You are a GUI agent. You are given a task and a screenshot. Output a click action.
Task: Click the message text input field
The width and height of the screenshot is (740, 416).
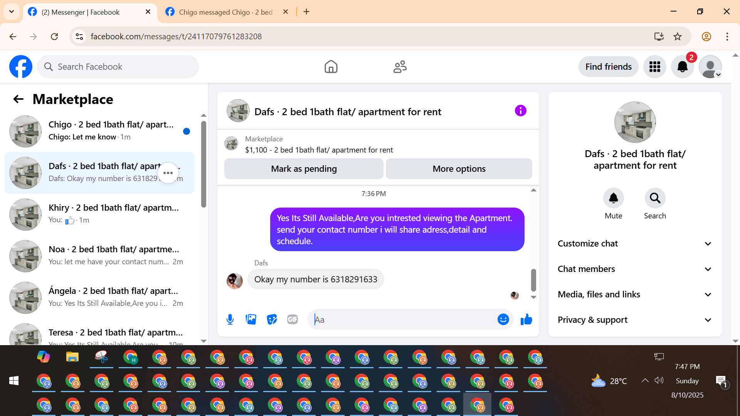coord(405,319)
